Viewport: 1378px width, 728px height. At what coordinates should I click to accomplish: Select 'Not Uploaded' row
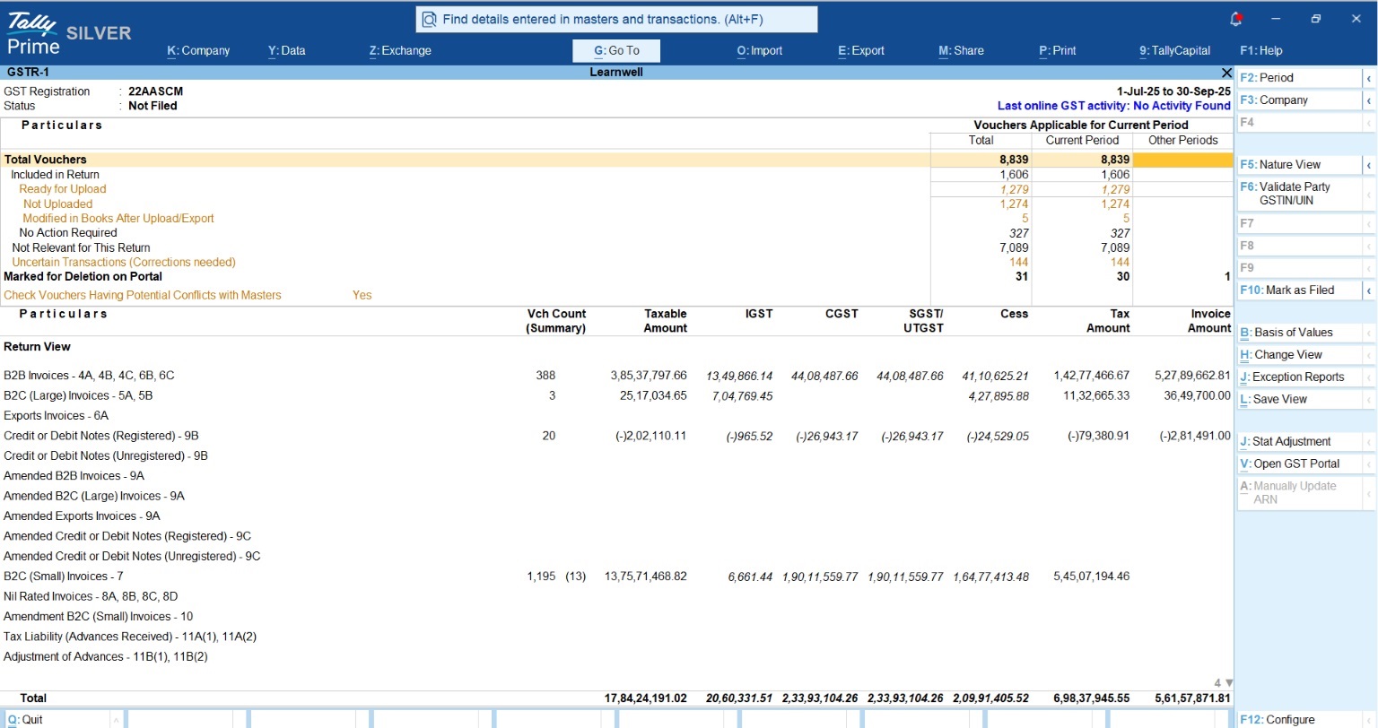click(616, 204)
